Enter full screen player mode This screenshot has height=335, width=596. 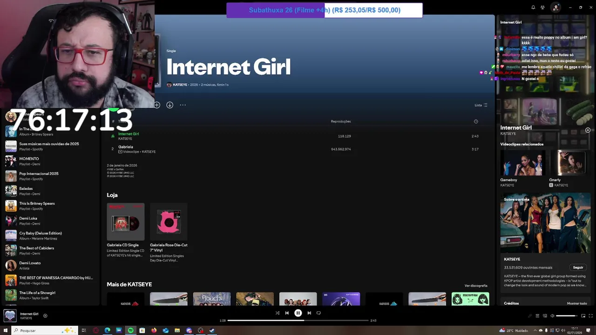(590, 316)
